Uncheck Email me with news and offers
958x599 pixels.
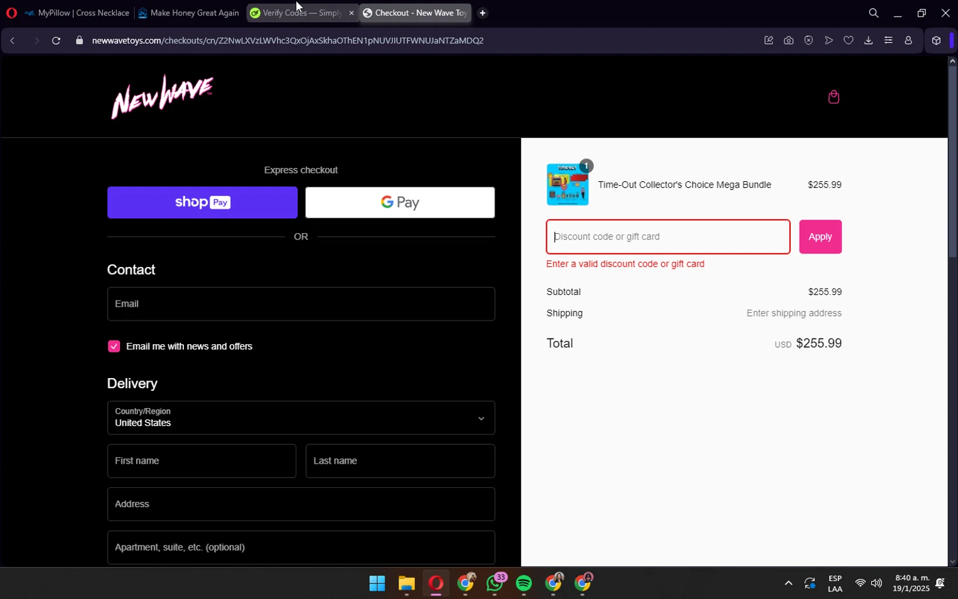click(114, 346)
